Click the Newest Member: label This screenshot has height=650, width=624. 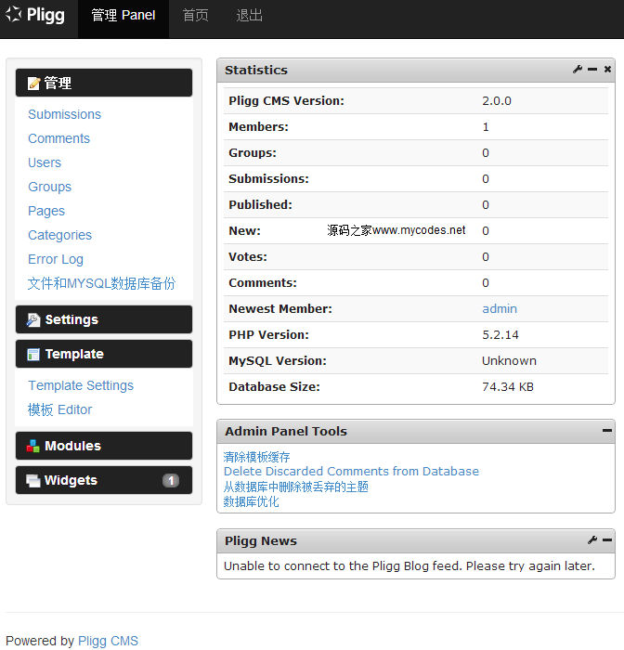(x=280, y=309)
